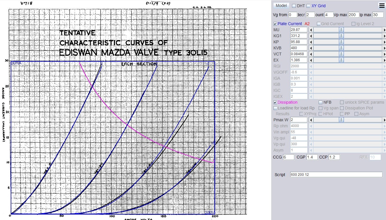386x220 pixels.
Task: Click EX slider left arrow
Action: pos(311,60)
